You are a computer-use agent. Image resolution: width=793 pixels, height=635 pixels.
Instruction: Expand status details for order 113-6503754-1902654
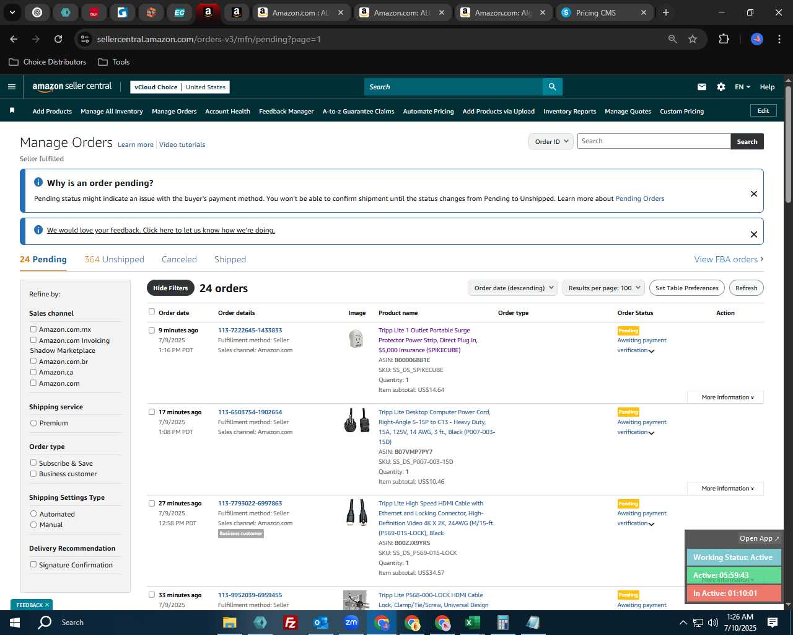click(x=651, y=433)
